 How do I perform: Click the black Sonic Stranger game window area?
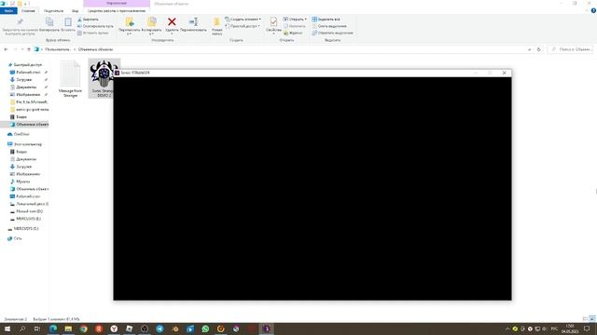312,189
